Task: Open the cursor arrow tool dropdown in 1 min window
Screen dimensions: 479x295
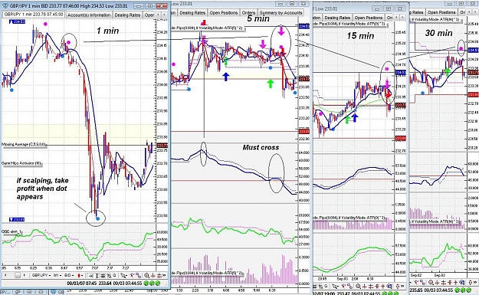Action: 124,276
